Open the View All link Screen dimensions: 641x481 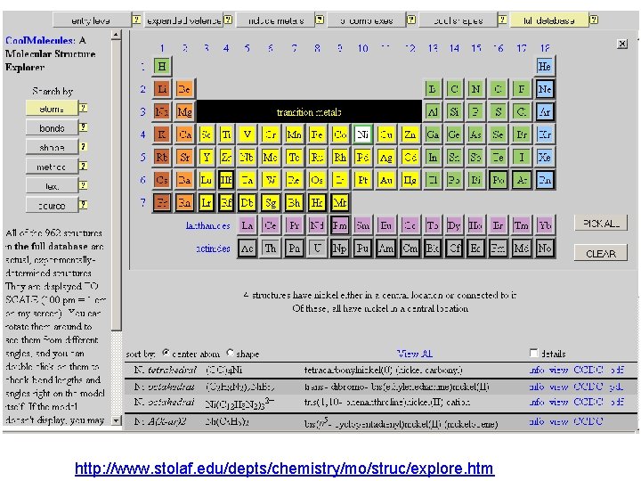tap(415, 354)
